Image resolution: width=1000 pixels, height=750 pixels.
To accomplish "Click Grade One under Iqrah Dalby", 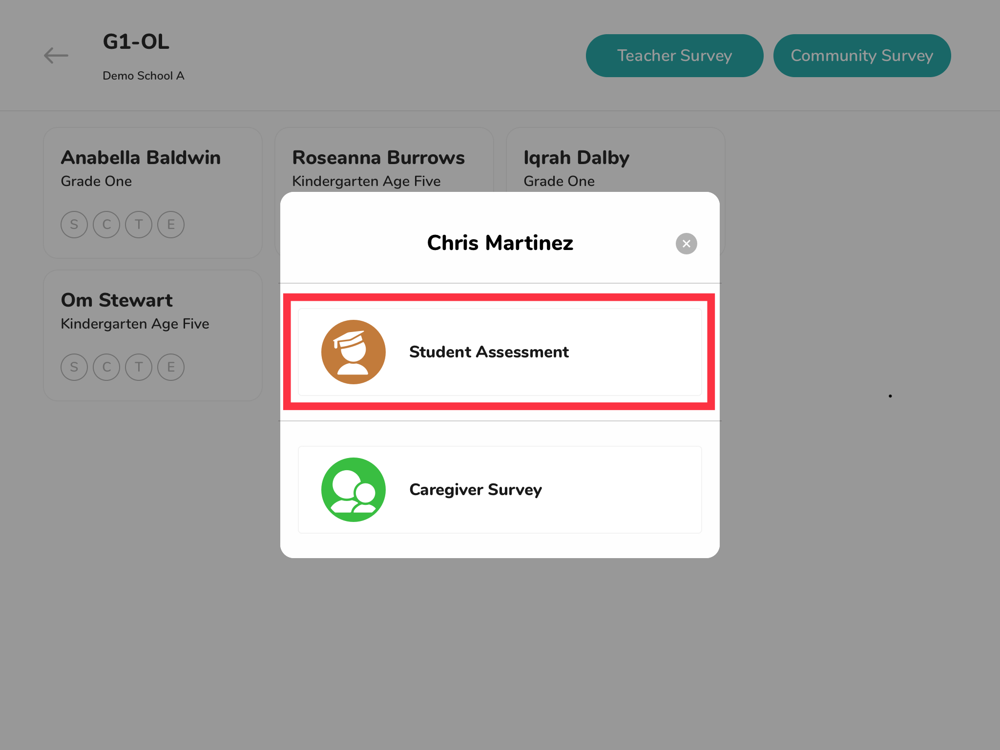I will pos(559,181).
